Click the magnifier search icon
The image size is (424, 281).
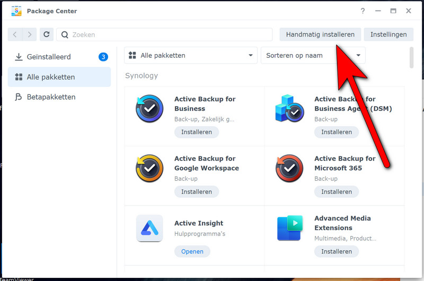65,34
